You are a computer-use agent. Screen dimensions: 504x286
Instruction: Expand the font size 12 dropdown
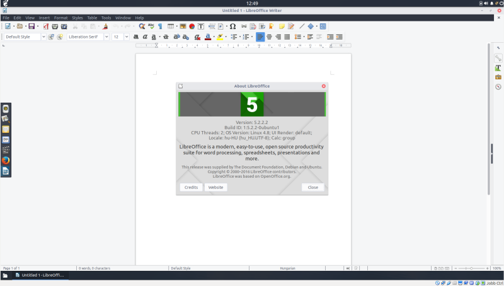coord(126,37)
